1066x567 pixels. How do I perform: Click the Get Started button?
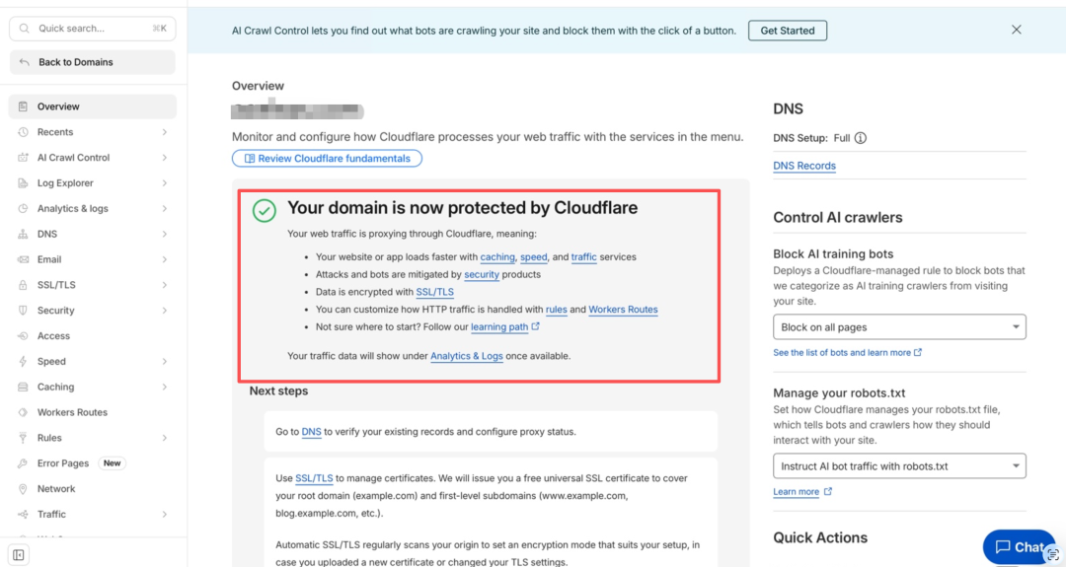click(788, 31)
